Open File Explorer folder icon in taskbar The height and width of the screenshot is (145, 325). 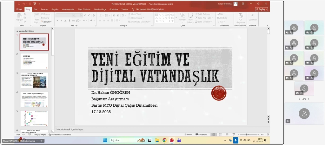[x=157, y=140]
